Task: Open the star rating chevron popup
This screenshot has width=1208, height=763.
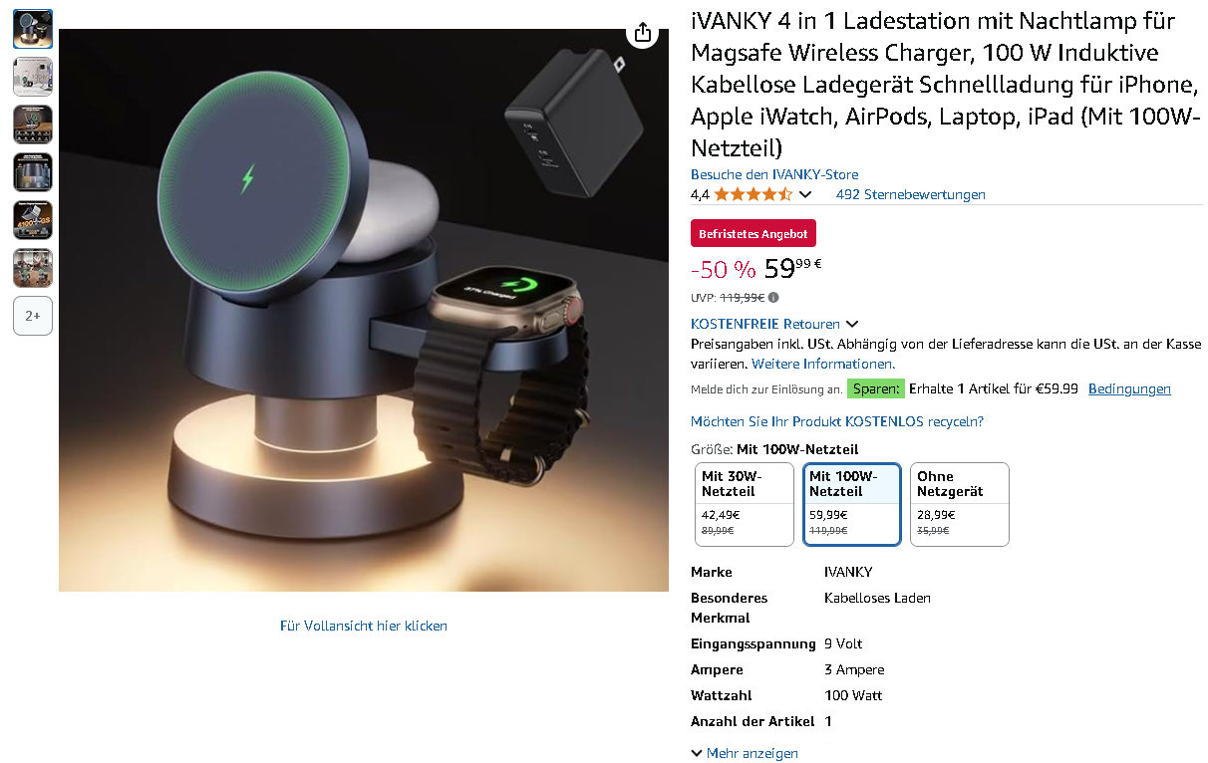Action: [805, 194]
